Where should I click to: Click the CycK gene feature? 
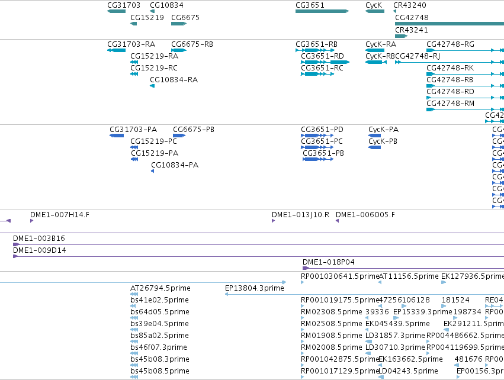pyautogui.click(x=375, y=11)
